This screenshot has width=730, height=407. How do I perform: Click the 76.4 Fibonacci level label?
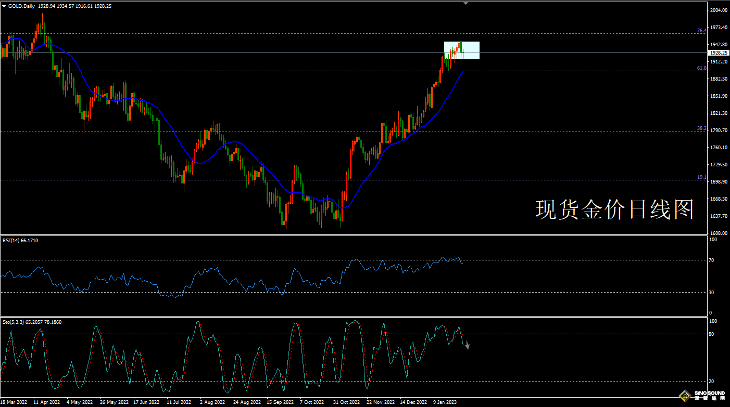click(702, 30)
